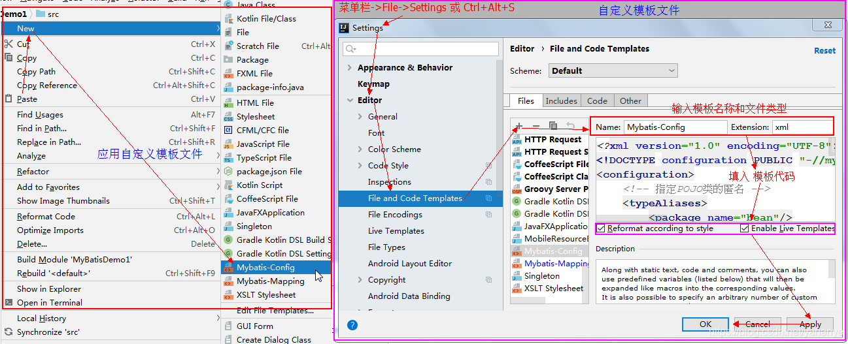Expand the Copyright settings node
The image size is (850, 344).
tap(360, 279)
